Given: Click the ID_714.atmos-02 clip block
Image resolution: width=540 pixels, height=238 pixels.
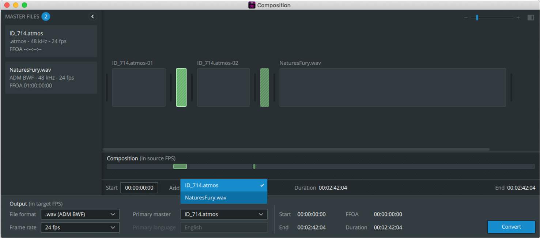Looking at the screenshot, I should [223, 88].
